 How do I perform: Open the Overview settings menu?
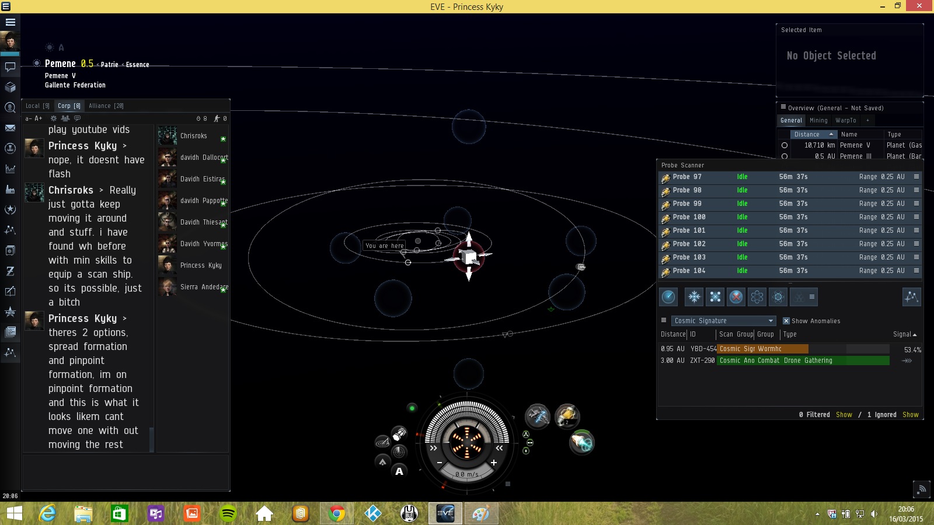click(783, 107)
